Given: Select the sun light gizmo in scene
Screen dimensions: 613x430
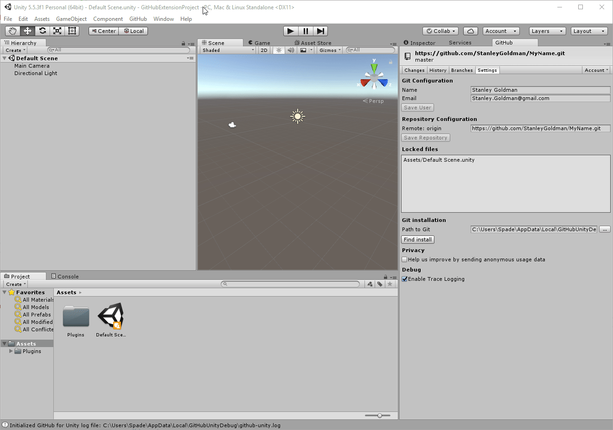Looking at the screenshot, I should (x=298, y=116).
